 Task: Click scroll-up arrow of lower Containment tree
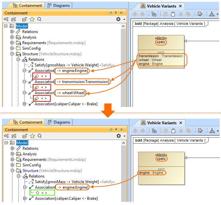point(124,143)
